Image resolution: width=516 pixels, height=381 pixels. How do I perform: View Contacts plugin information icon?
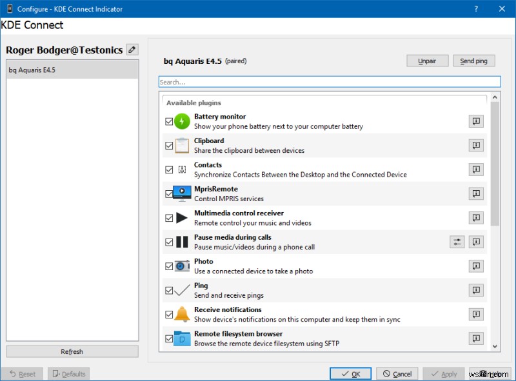click(x=476, y=170)
